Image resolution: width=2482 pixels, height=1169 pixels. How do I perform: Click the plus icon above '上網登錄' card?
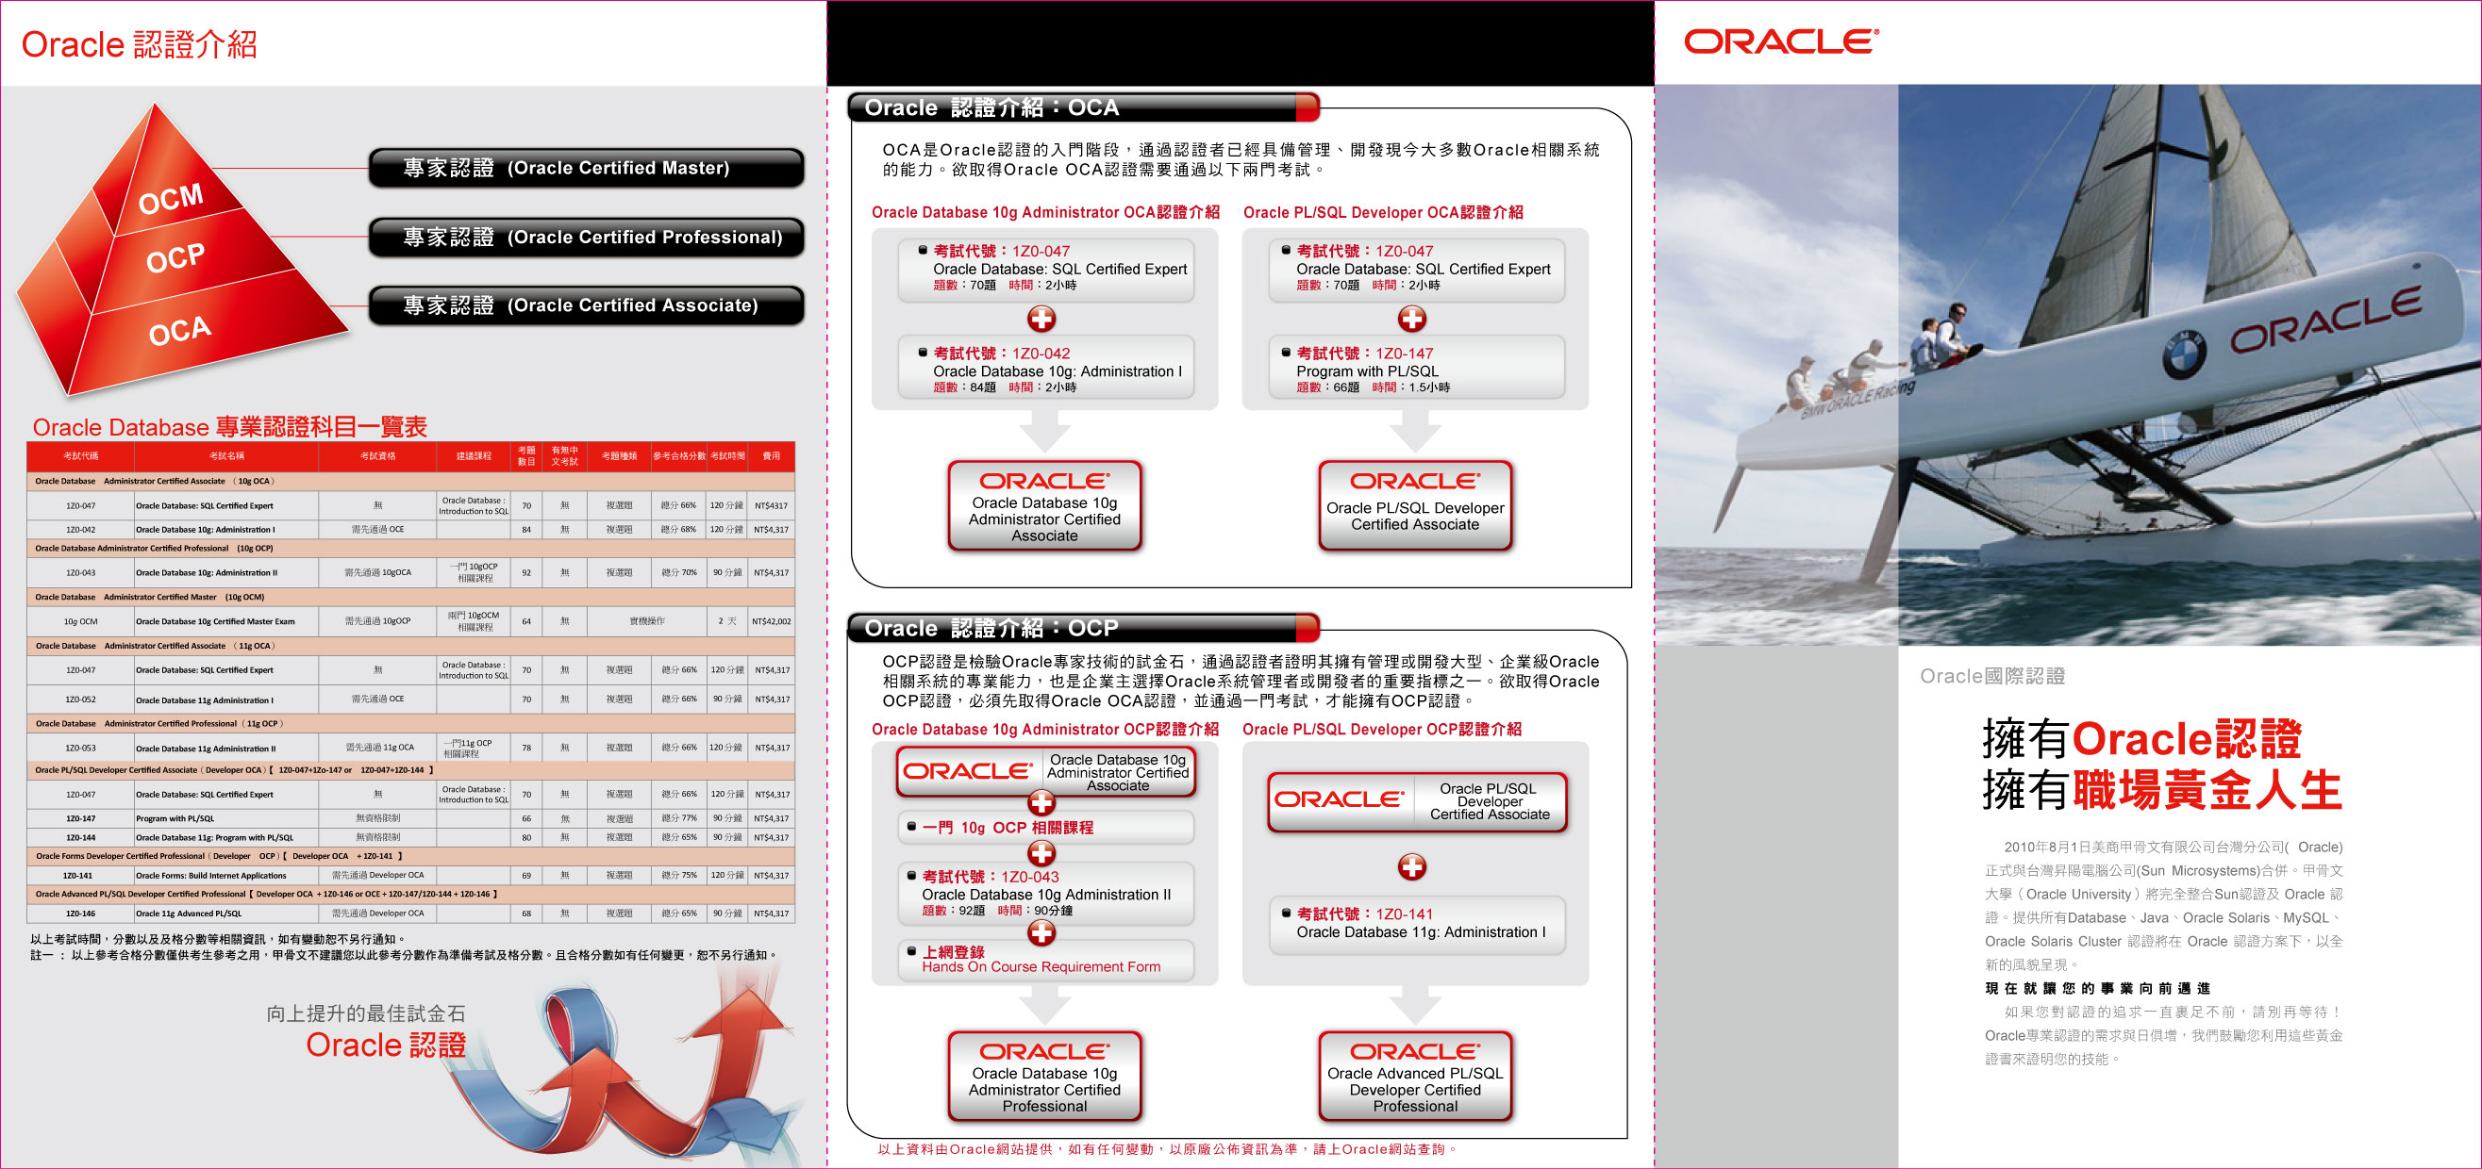pos(1041,932)
